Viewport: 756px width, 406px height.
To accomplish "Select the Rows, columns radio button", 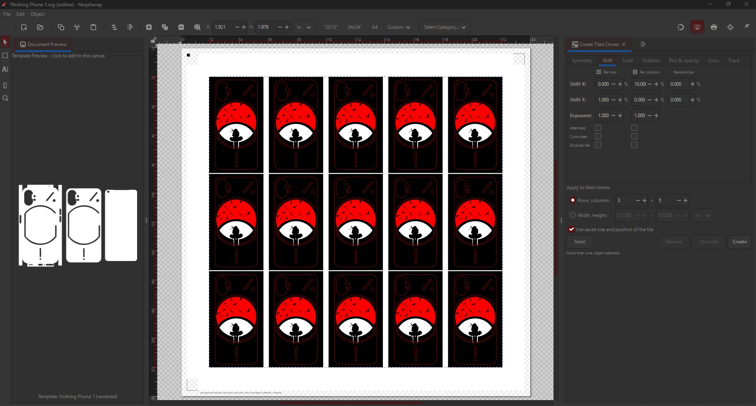I will click(573, 200).
